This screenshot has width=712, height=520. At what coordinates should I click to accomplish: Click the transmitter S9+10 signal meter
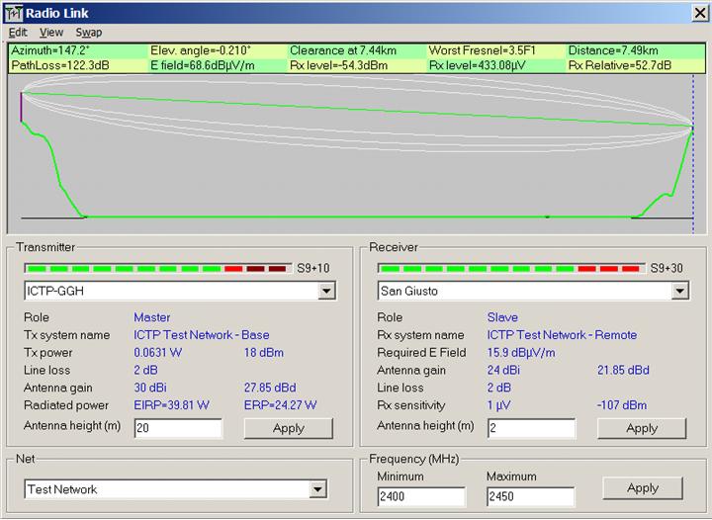158,269
